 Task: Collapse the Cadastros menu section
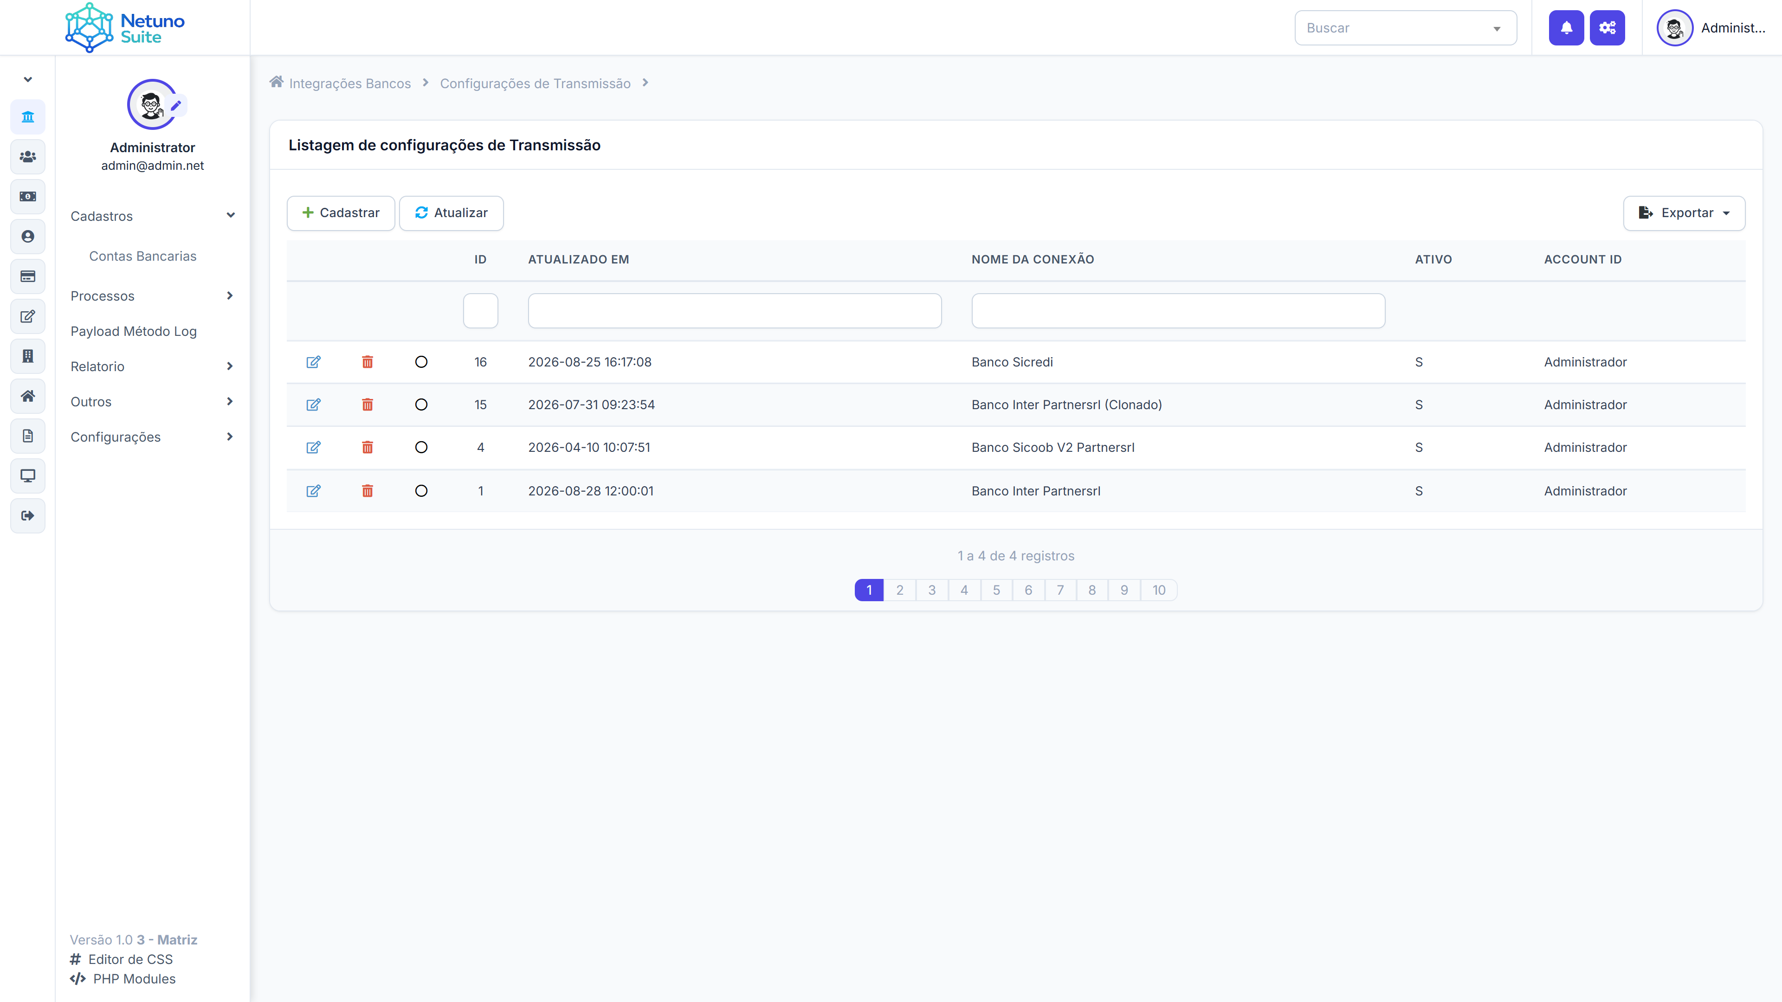tap(152, 217)
